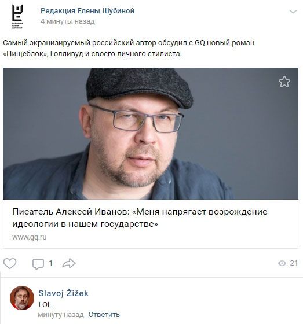
Task: Follow the www.gq.ru source link
Action: pyautogui.click(x=29, y=237)
